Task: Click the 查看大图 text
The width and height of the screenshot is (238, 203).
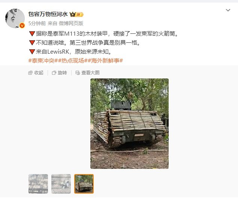Action: (x=90, y=73)
